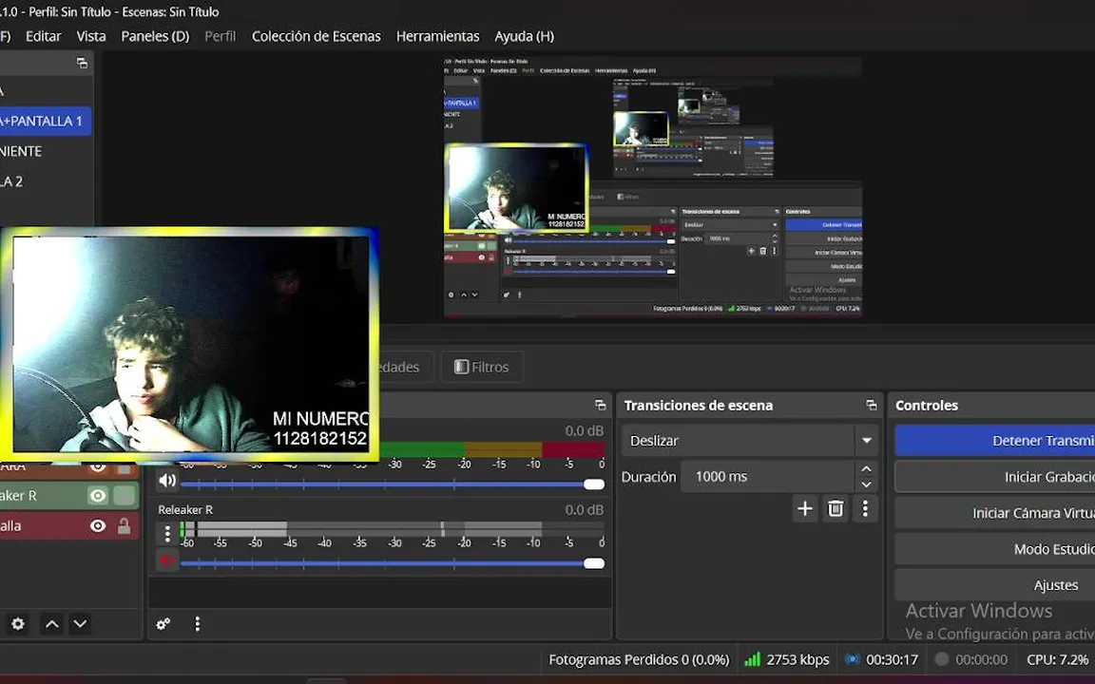Click Detener Transmisión button
This screenshot has height=684, width=1095.
click(x=995, y=441)
